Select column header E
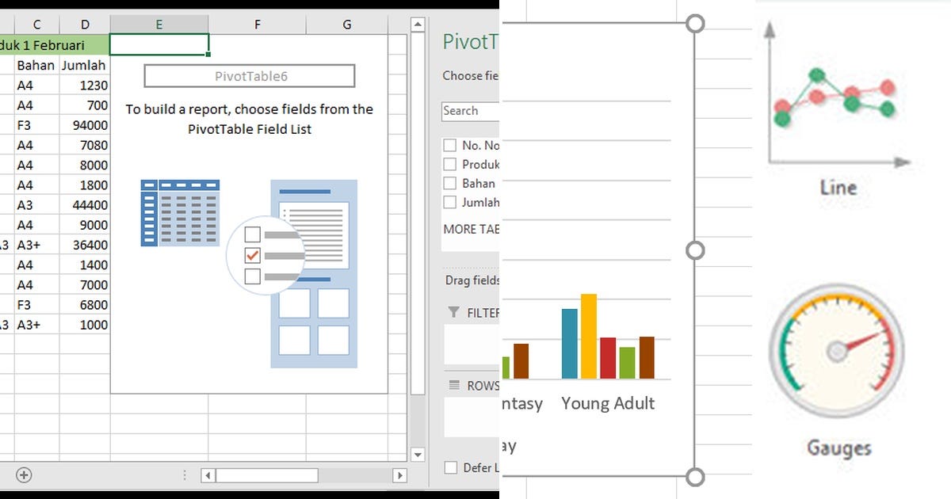Image resolution: width=951 pixels, height=499 pixels. [158, 24]
